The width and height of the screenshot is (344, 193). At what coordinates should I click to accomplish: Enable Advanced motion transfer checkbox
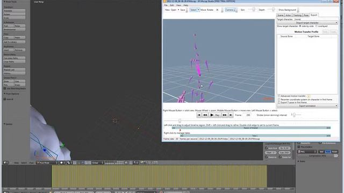point(279,96)
